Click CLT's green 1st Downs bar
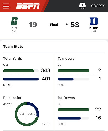 74,110
